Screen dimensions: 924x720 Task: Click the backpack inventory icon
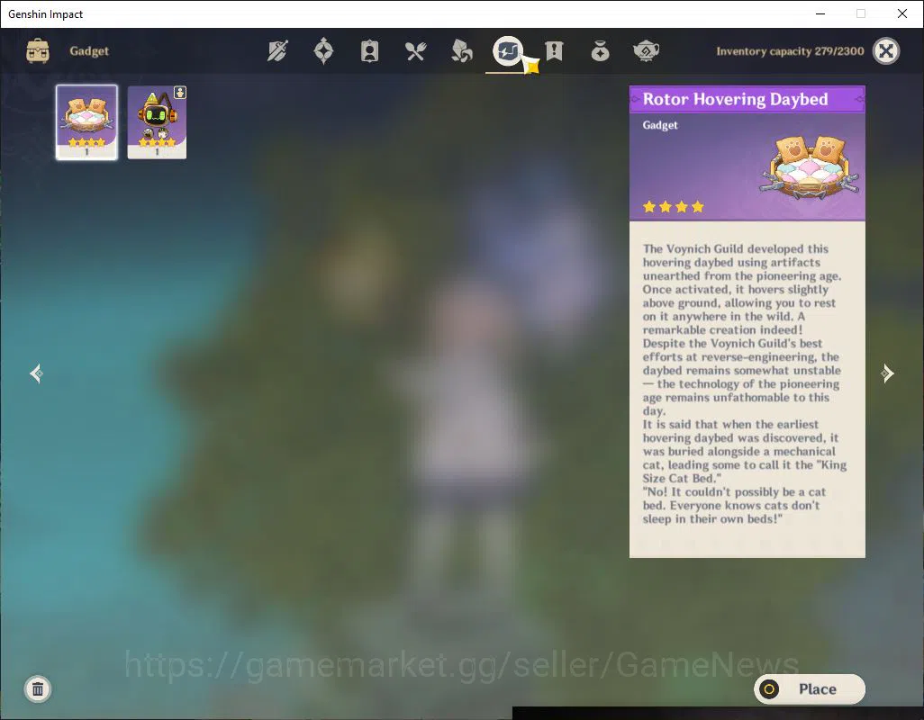(38, 51)
